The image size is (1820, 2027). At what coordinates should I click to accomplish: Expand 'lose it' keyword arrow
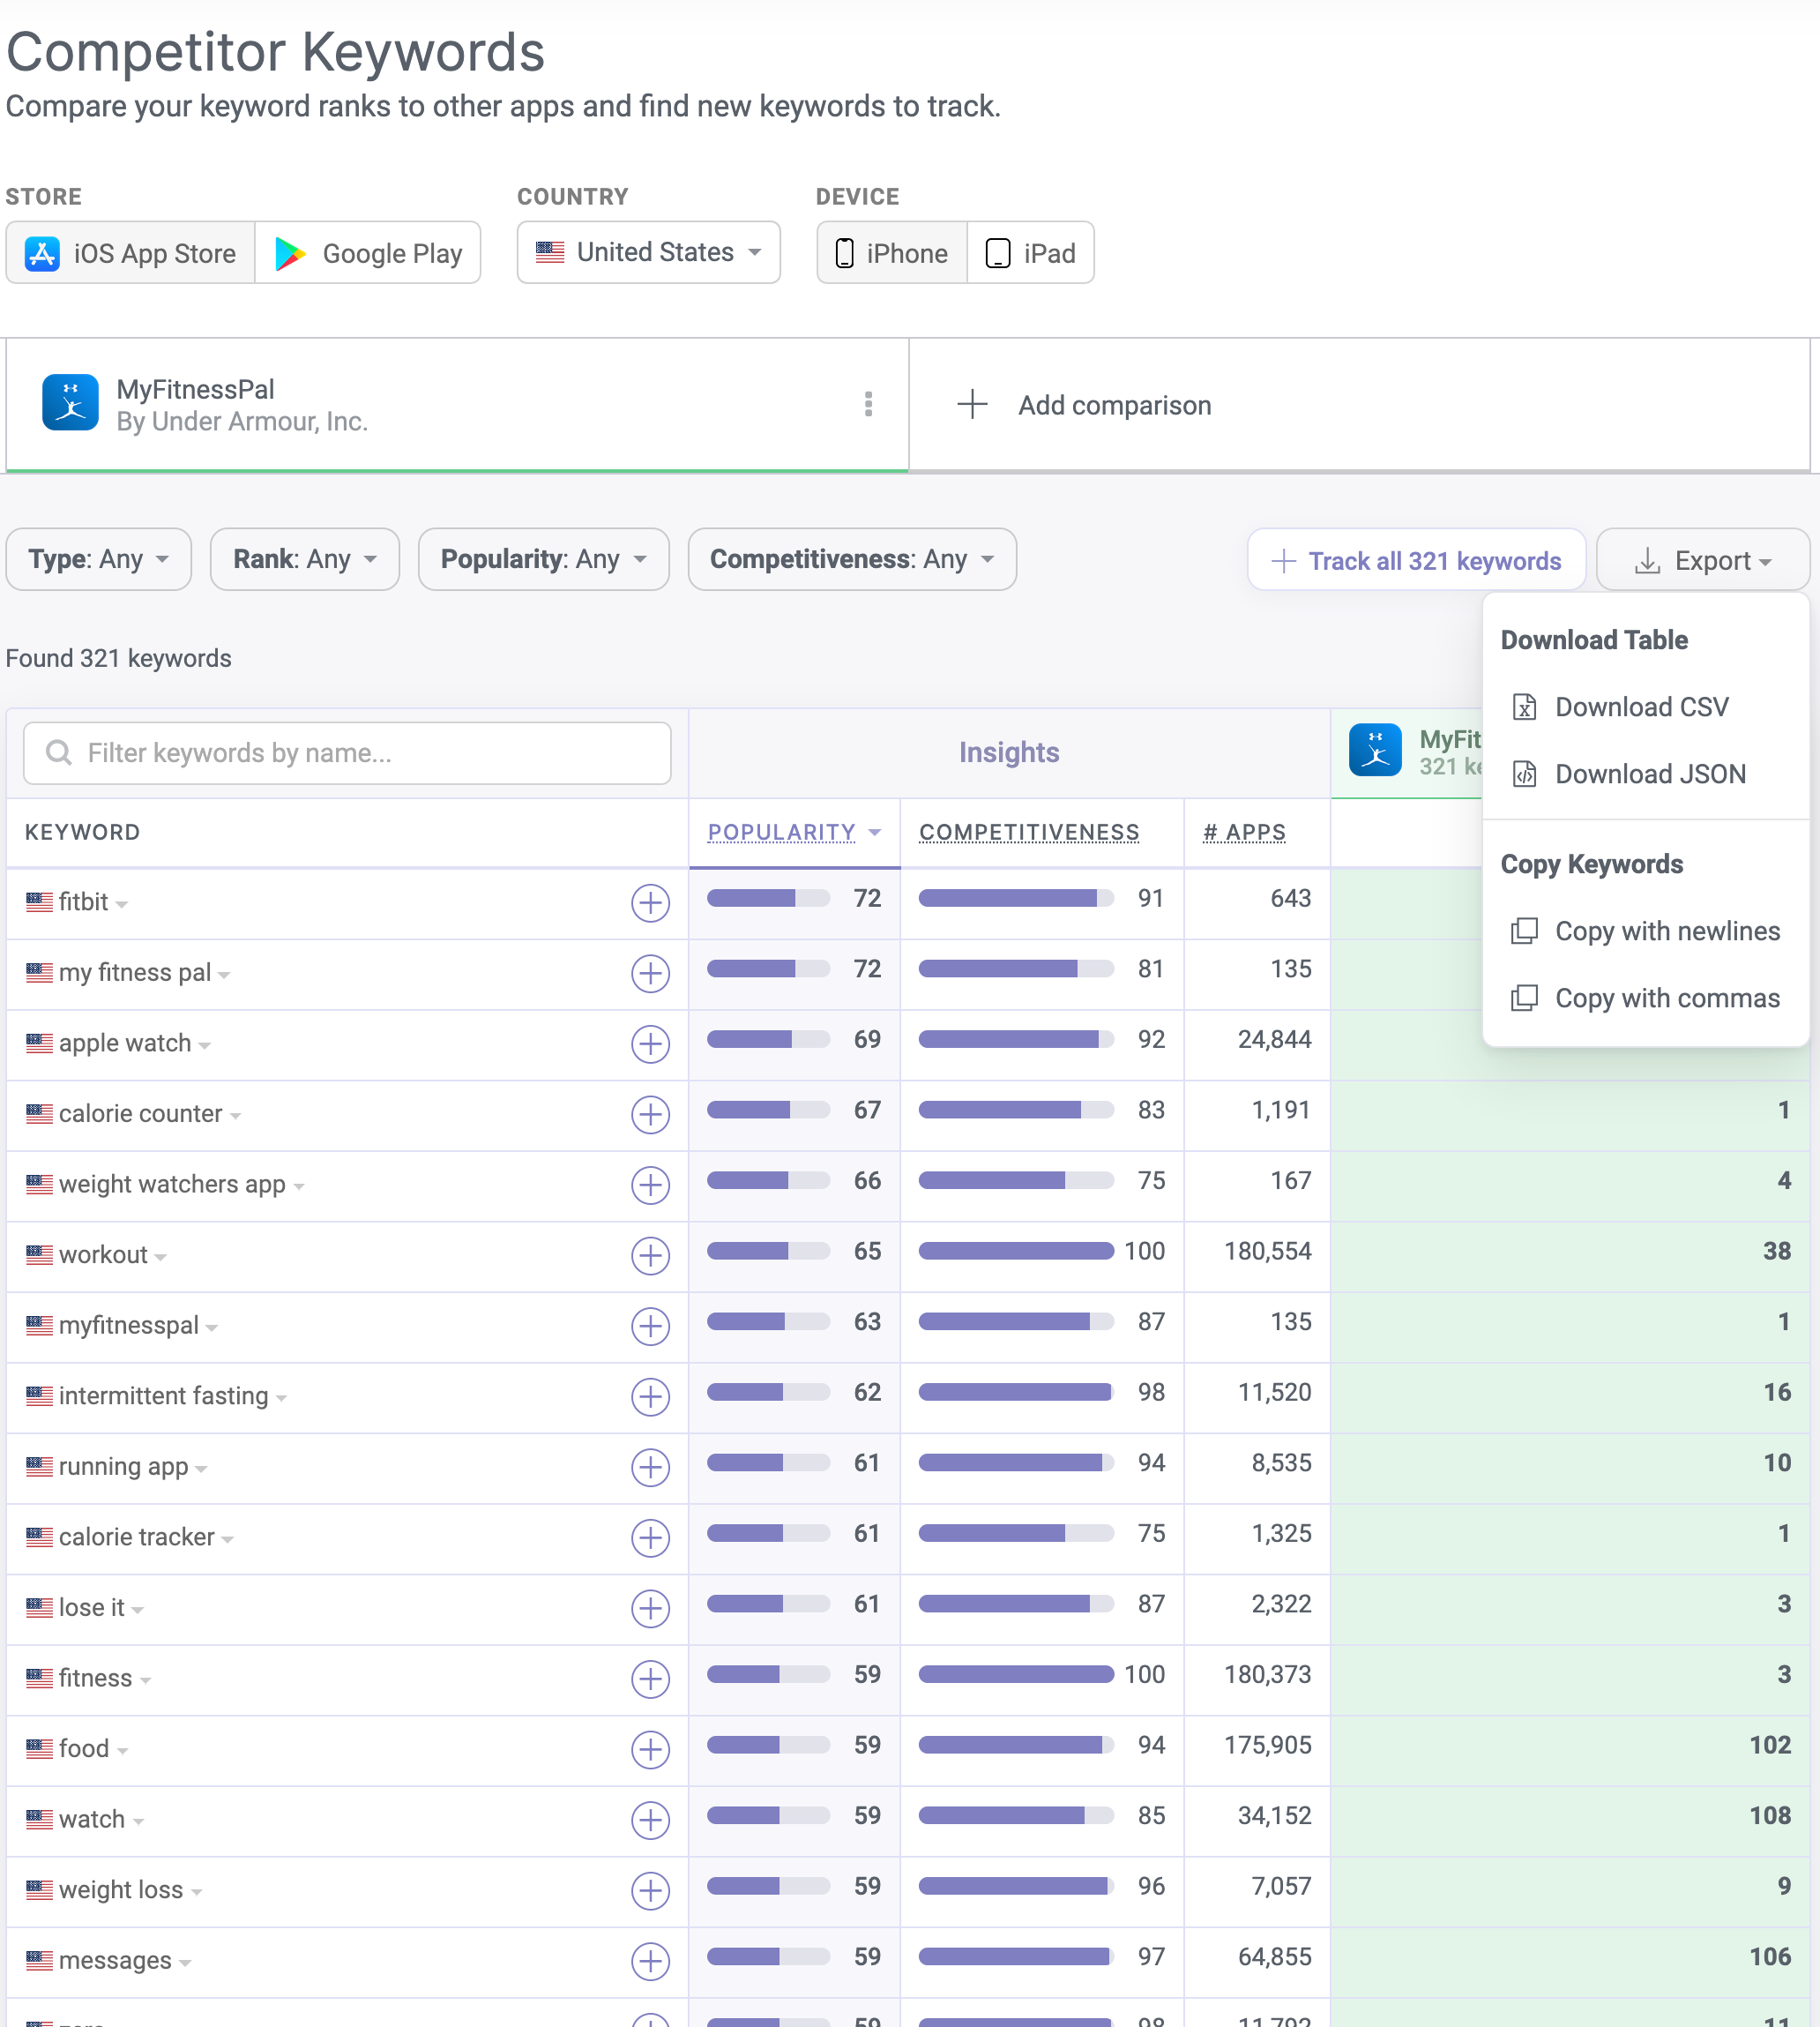pyautogui.click(x=138, y=1610)
